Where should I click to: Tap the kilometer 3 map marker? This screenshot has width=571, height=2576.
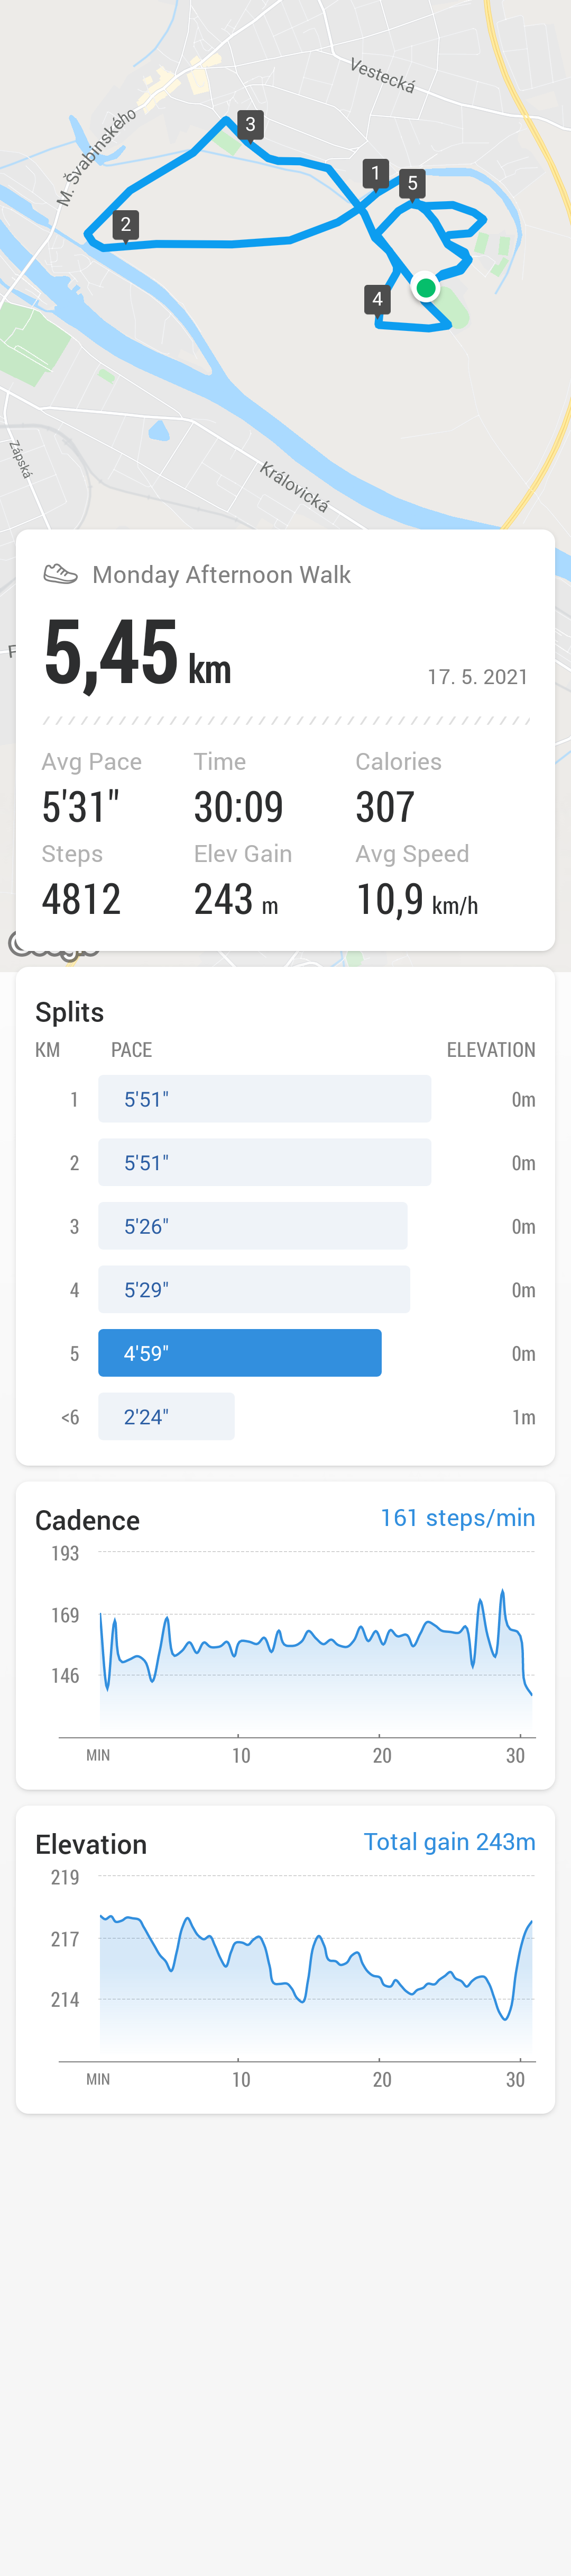point(250,125)
